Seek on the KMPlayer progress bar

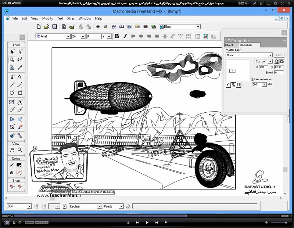point(147,216)
